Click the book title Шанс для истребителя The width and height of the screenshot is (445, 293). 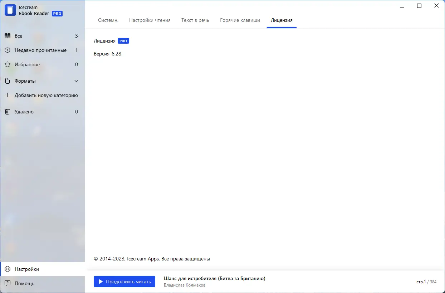pyautogui.click(x=215, y=278)
